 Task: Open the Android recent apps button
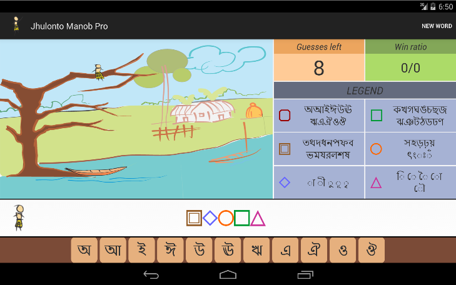(x=305, y=274)
